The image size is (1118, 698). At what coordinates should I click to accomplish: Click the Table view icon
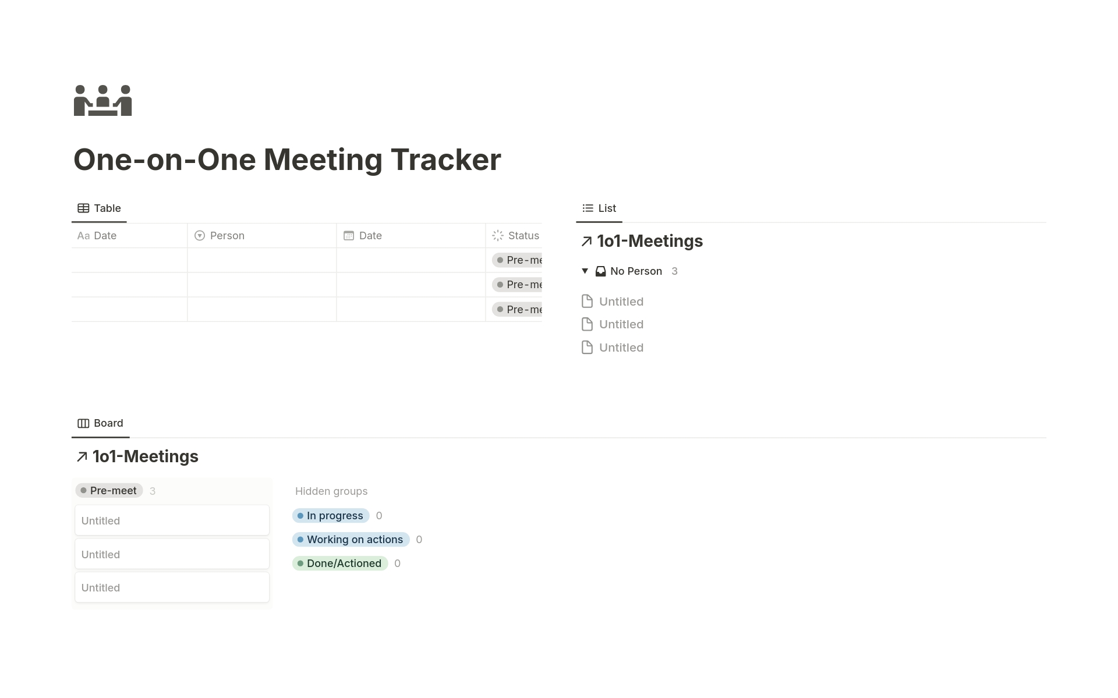coord(83,207)
